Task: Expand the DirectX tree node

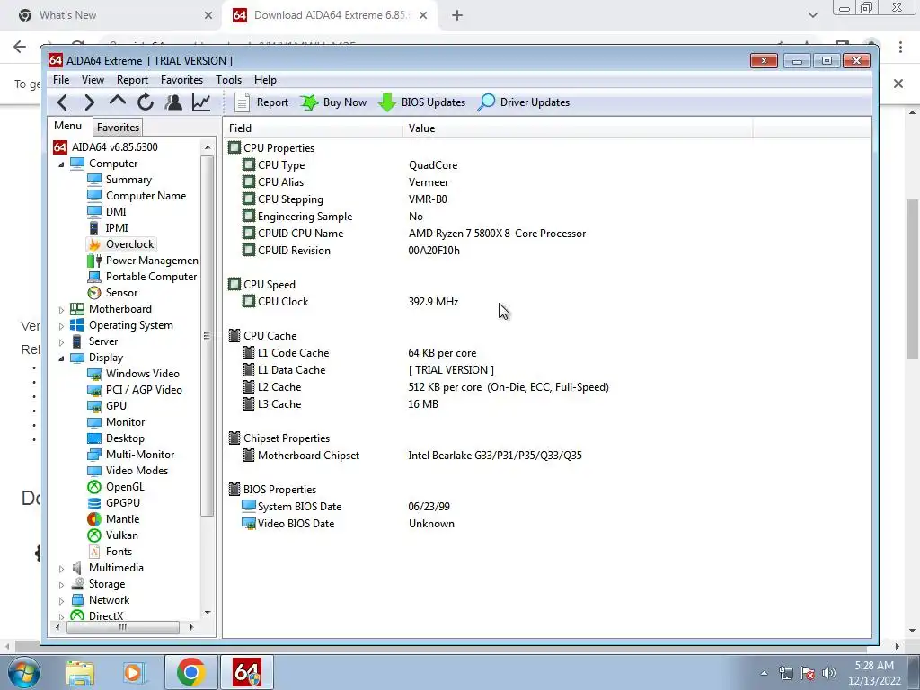Action: (x=62, y=616)
